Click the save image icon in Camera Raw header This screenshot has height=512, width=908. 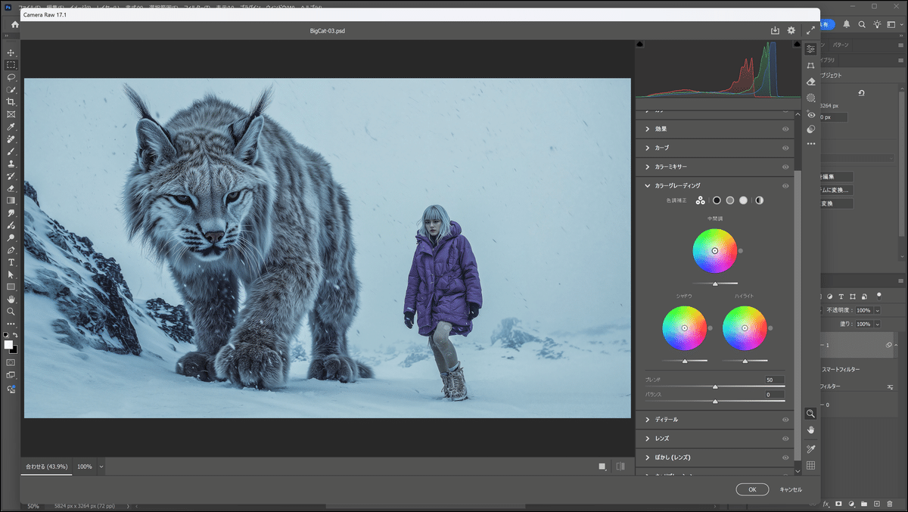click(775, 31)
